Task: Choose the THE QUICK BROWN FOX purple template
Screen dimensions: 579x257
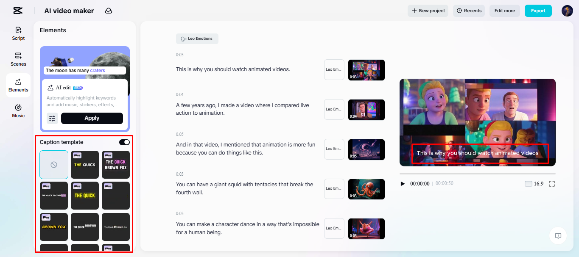Action: pos(116,165)
